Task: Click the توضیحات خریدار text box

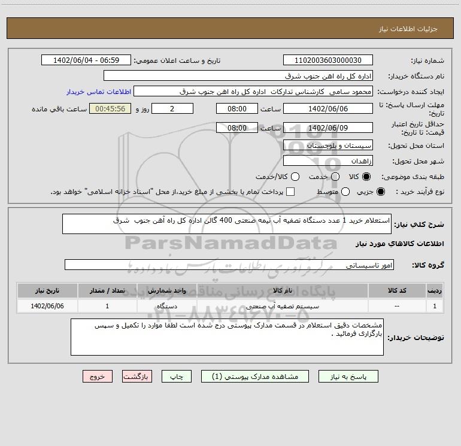Action: pos(227,337)
